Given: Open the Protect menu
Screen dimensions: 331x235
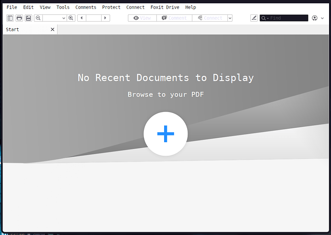Looking at the screenshot, I should pyautogui.click(x=111, y=7).
